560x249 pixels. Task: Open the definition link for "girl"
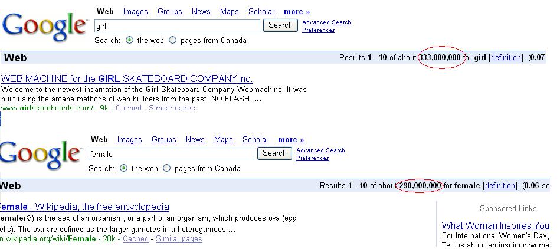pyautogui.click(x=506, y=58)
